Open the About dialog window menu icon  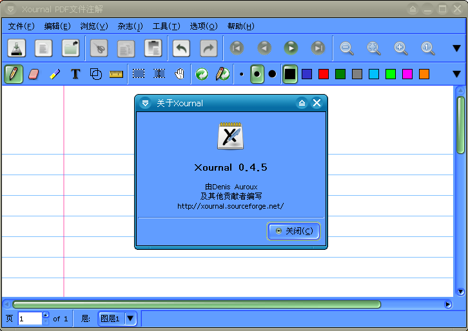click(145, 103)
